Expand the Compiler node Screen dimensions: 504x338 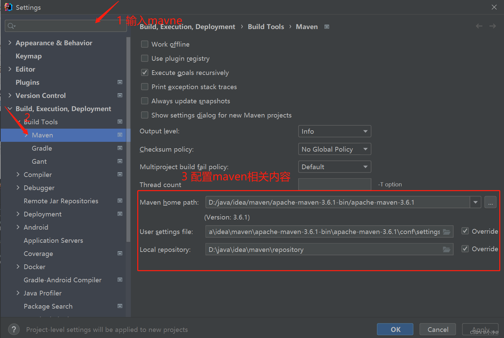click(18, 174)
